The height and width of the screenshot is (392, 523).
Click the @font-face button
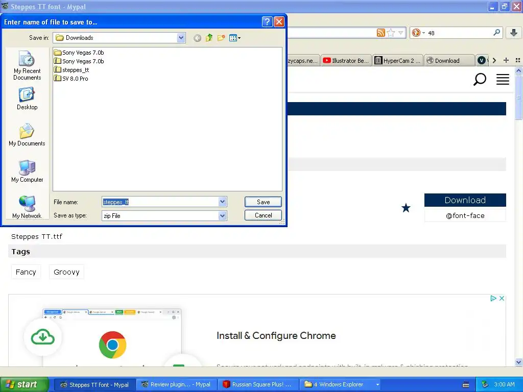pyautogui.click(x=465, y=216)
